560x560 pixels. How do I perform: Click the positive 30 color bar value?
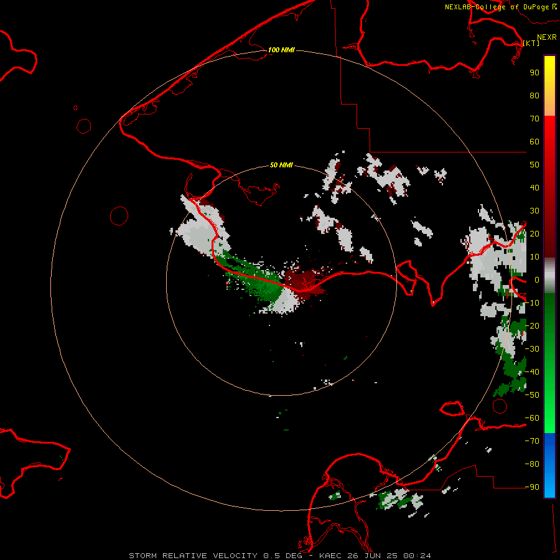534,211
